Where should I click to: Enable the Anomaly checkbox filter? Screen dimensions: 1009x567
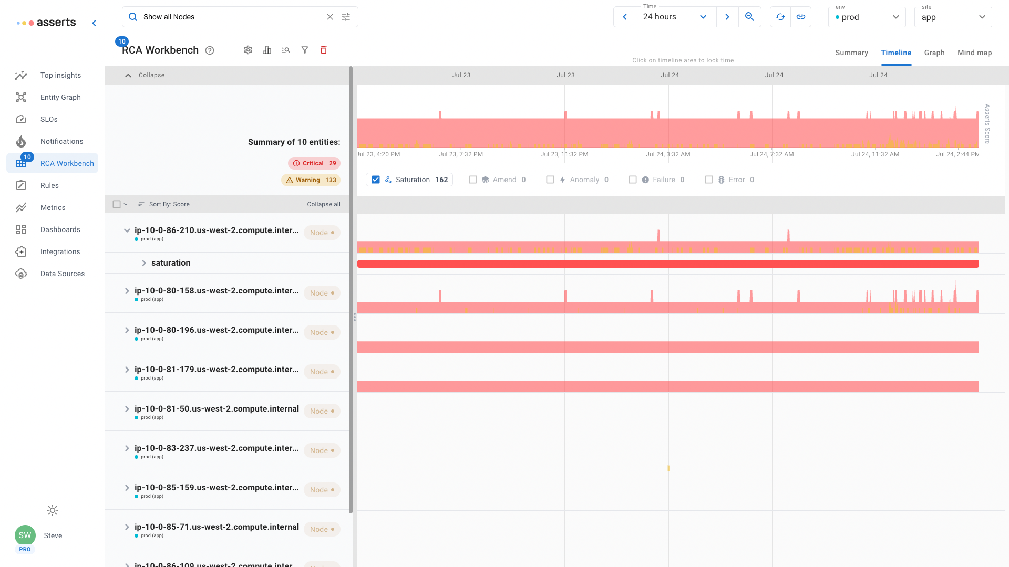(551, 180)
